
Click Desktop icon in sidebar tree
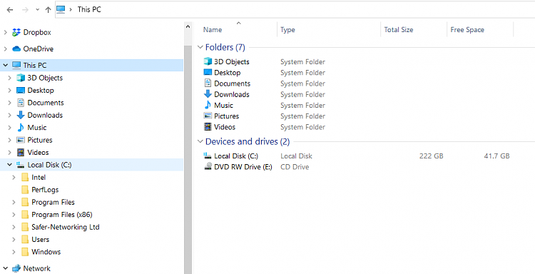[21, 91]
